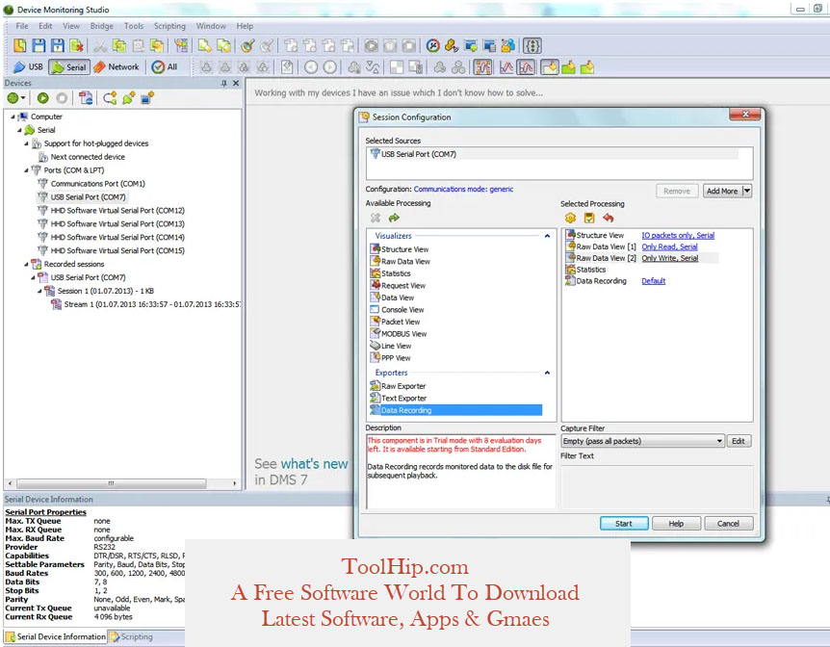830x647 pixels.
Task: Switch to the Serial Device Information tab
Action: [56, 637]
